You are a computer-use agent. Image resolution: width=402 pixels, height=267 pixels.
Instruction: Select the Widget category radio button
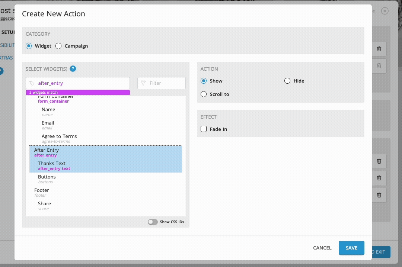coord(29,46)
